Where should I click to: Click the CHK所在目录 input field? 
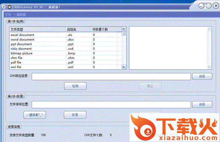(111, 76)
